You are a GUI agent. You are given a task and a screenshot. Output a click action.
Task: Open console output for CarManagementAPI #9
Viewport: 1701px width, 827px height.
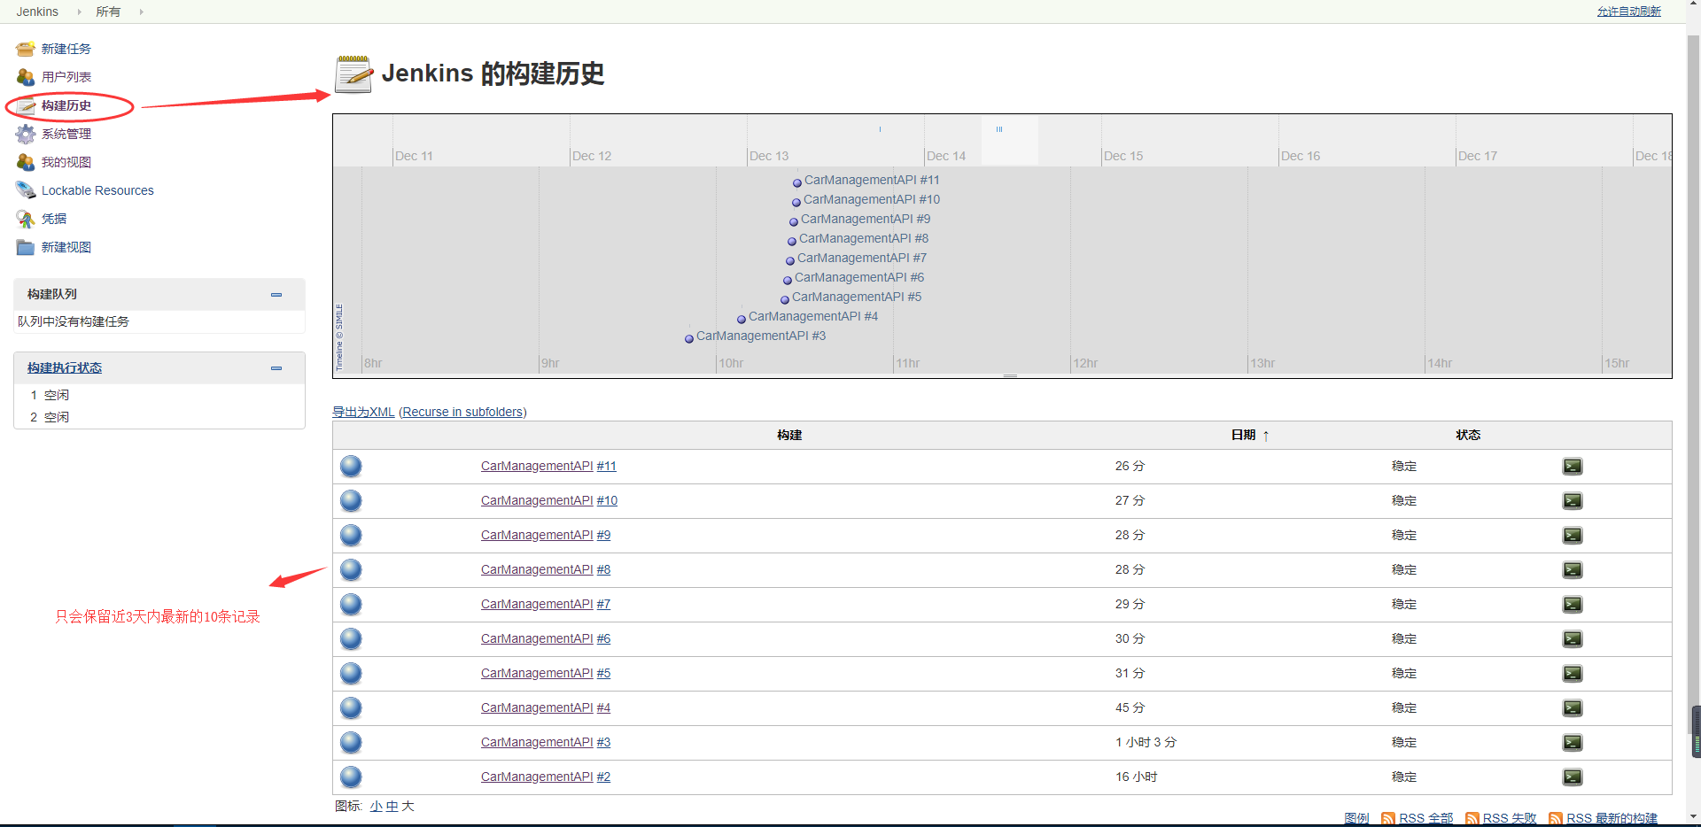point(1573,536)
